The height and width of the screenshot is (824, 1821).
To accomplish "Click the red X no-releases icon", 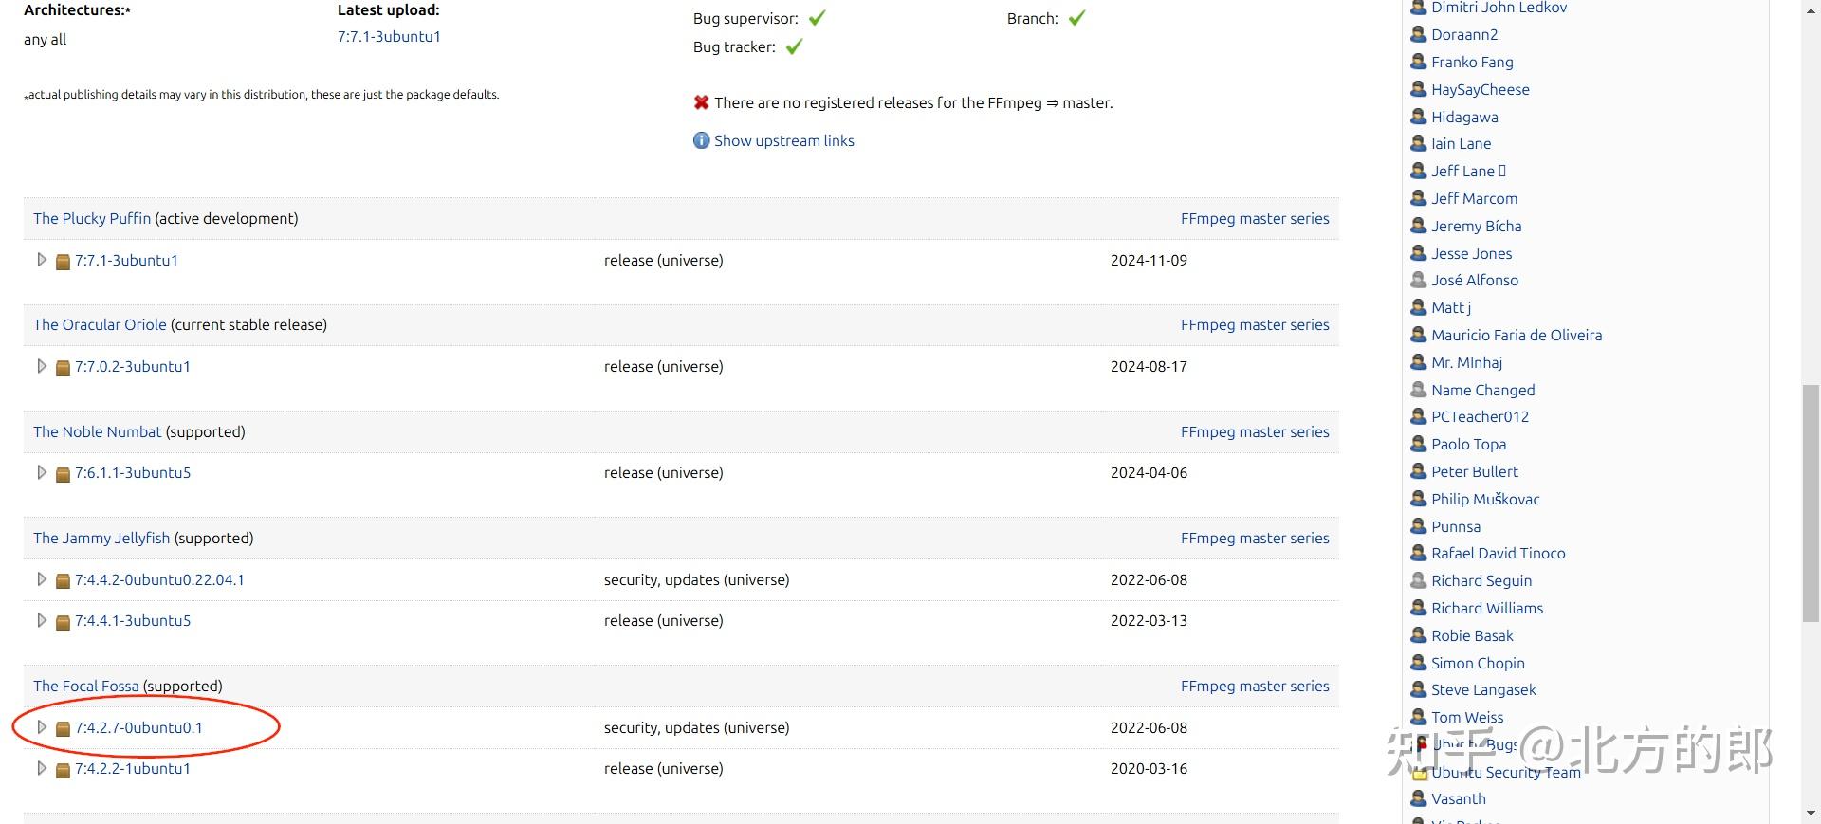I will click(x=701, y=102).
